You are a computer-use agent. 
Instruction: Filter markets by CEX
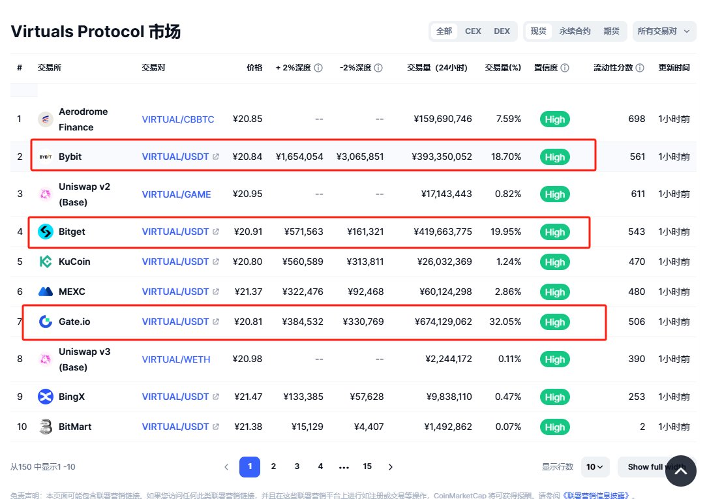[x=473, y=31]
